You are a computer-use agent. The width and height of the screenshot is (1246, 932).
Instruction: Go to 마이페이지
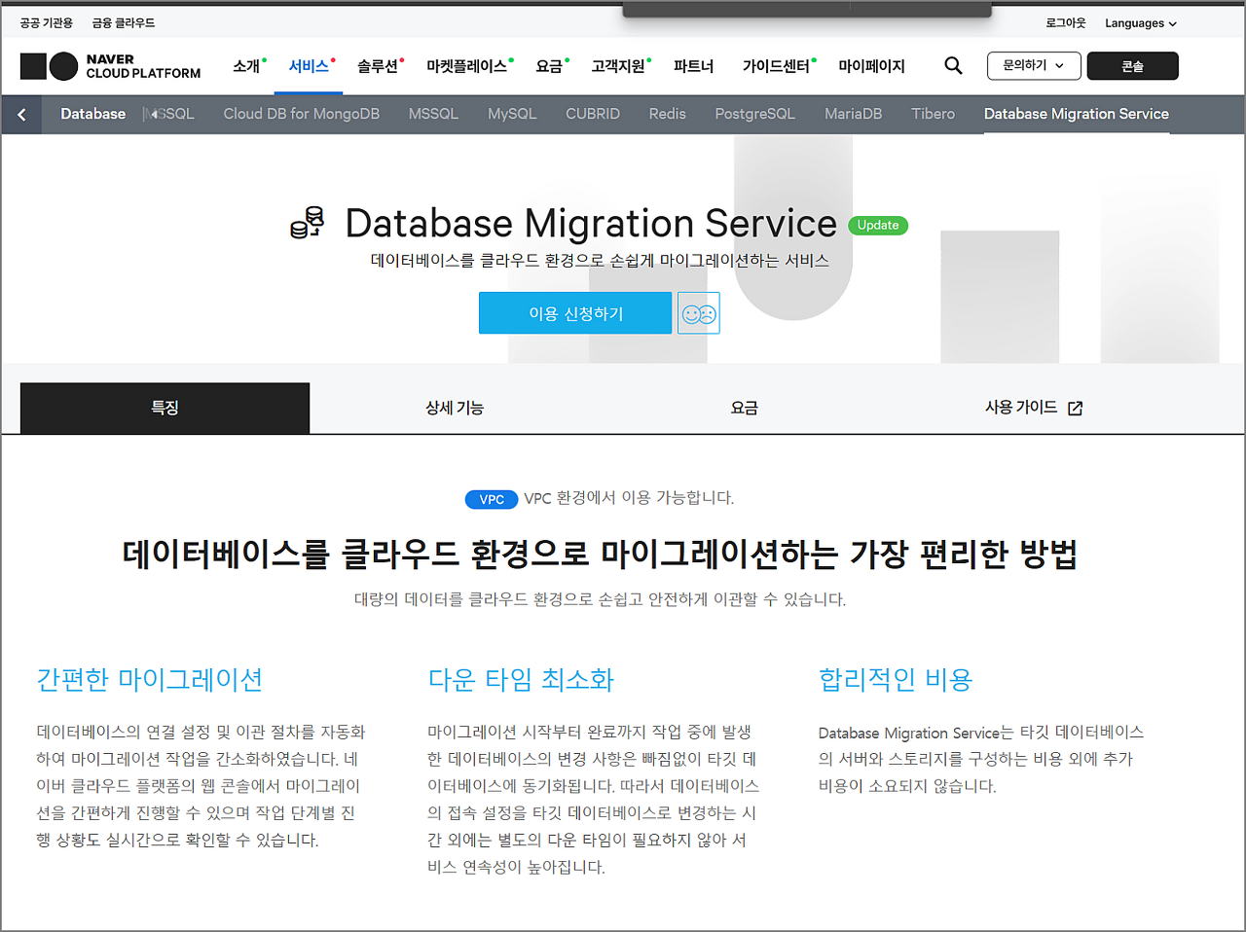(x=871, y=66)
